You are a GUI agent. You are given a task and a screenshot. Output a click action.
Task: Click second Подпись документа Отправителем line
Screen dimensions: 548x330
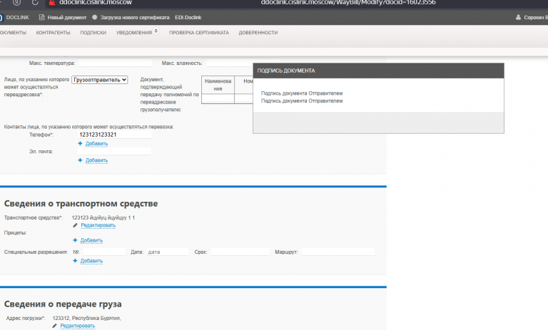coord(302,101)
